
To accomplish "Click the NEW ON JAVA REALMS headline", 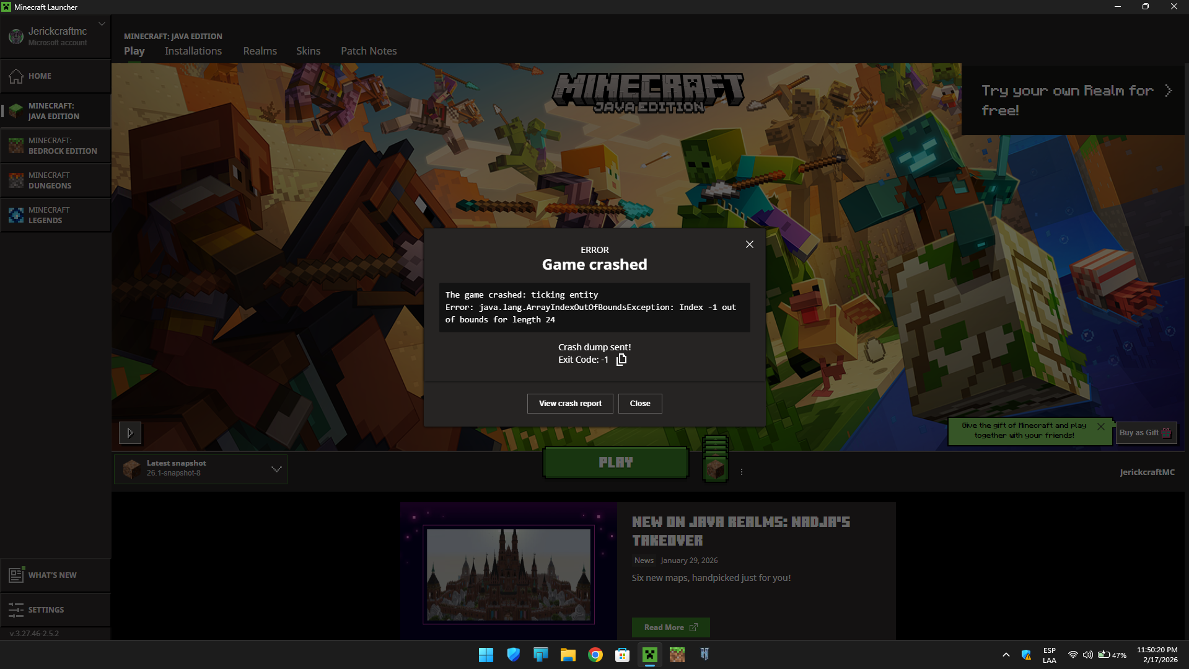I will (x=741, y=531).
